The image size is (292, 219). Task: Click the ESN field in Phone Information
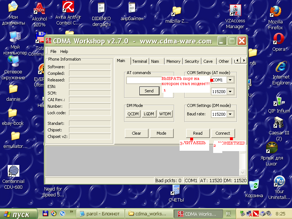90,87
